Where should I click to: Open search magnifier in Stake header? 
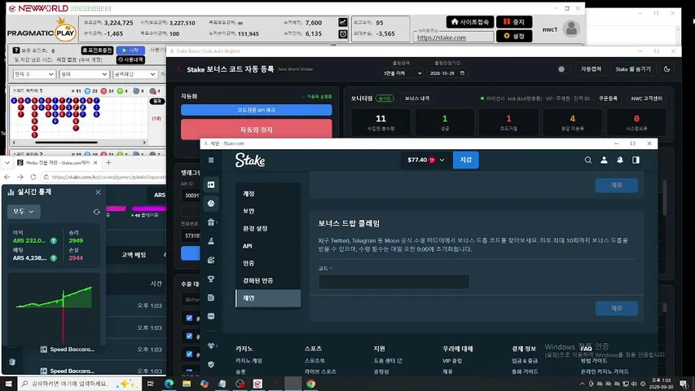tap(587, 160)
